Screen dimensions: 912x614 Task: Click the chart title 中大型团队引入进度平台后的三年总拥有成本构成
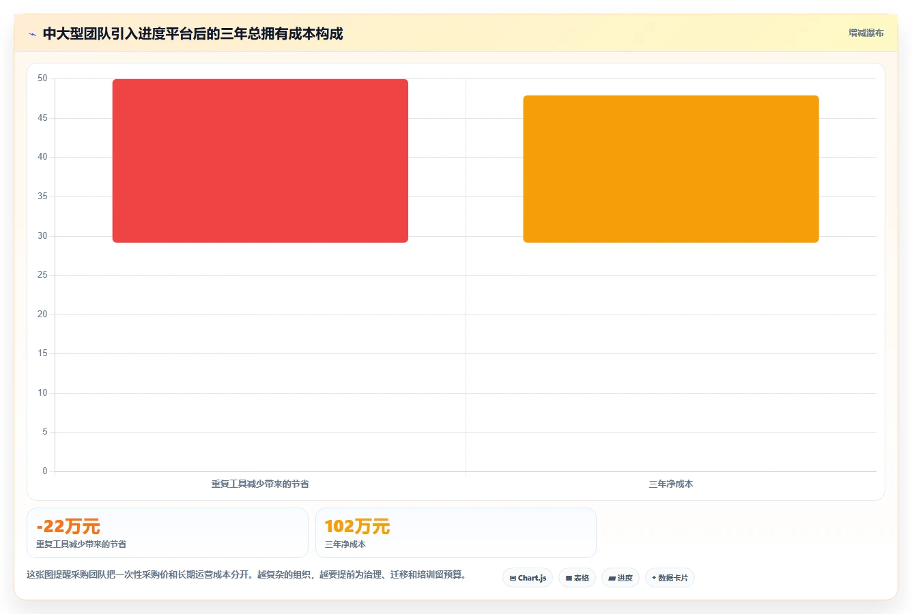click(x=193, y=33)
